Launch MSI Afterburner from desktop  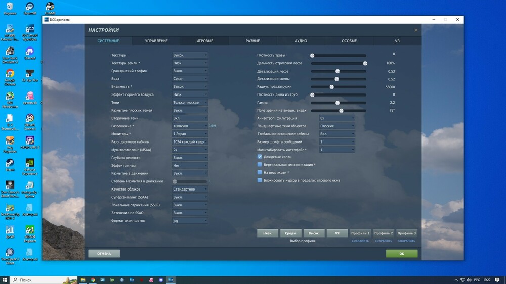pos(10,100)
